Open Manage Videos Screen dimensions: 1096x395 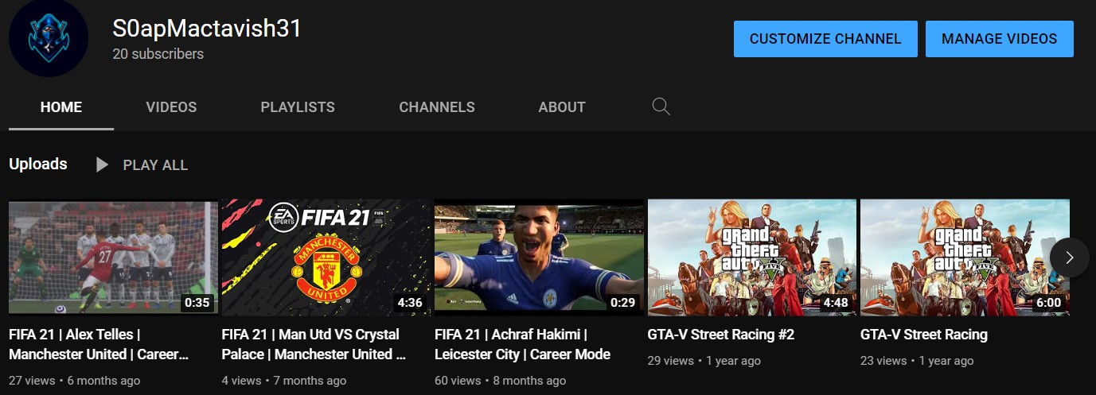click(x=1000, y=39)
